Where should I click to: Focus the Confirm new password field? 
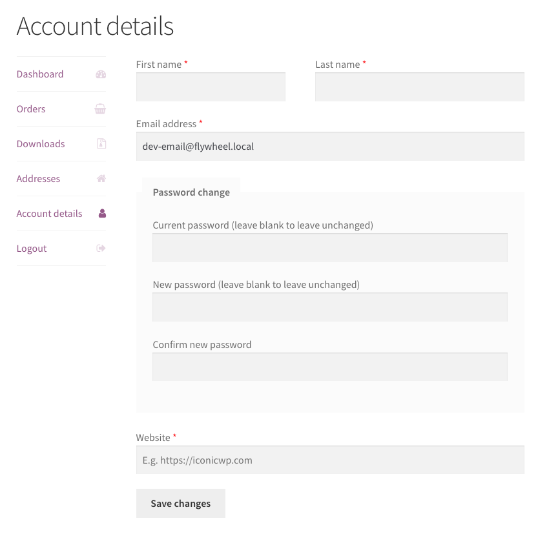click(330, 367)
